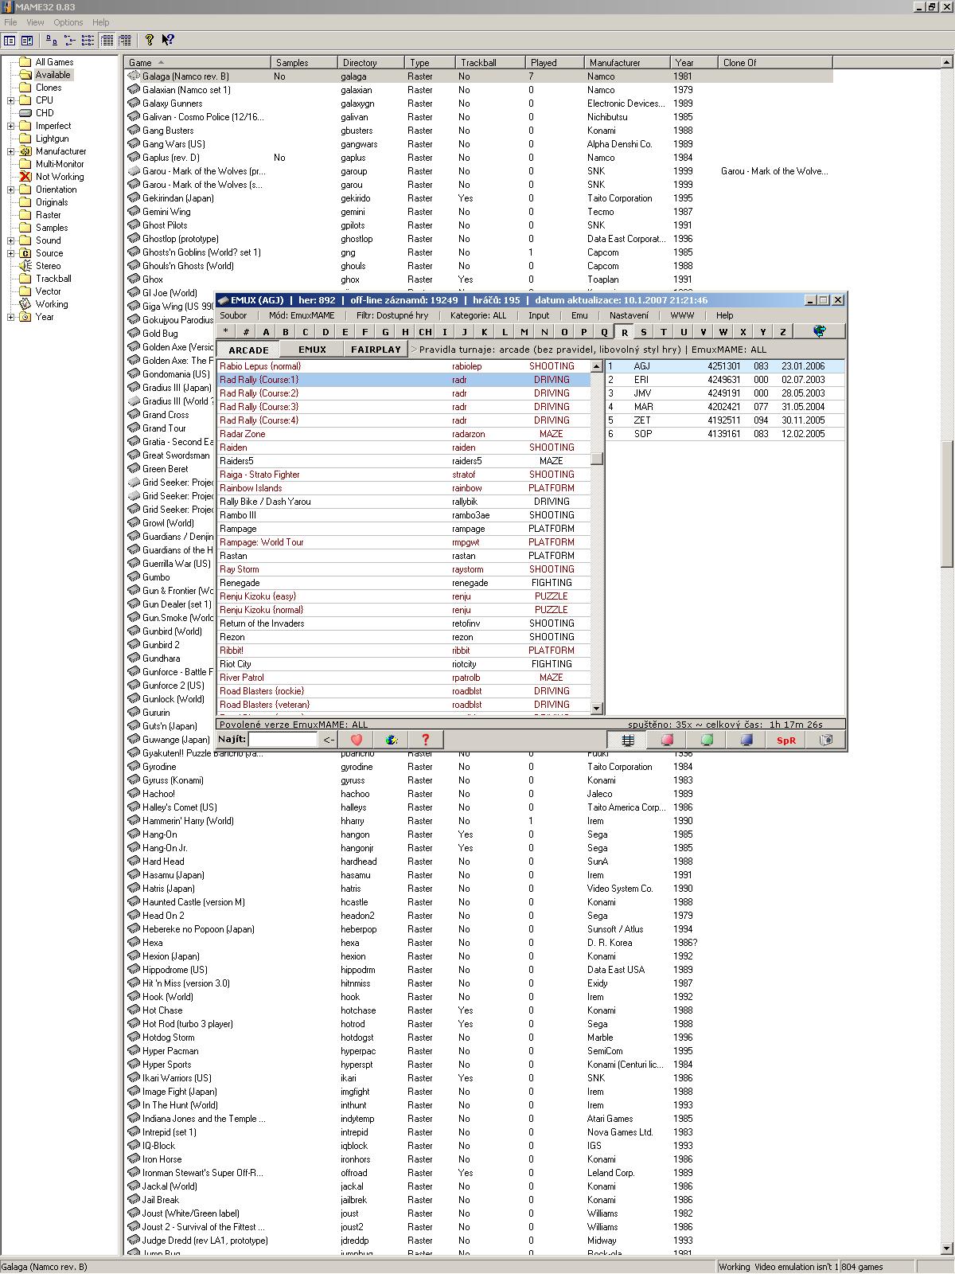
Task: Switch to FAIRPLAY mode toggle
Action: click(x=376, y=350)
